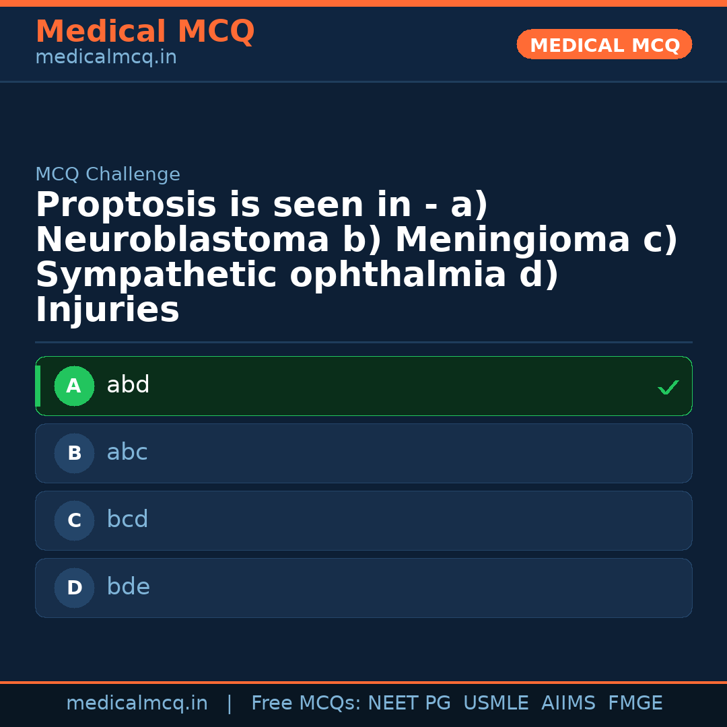This screenshot has width=727, height=727.
Task: Expand the highlighted answer A row
Action: 363,386
